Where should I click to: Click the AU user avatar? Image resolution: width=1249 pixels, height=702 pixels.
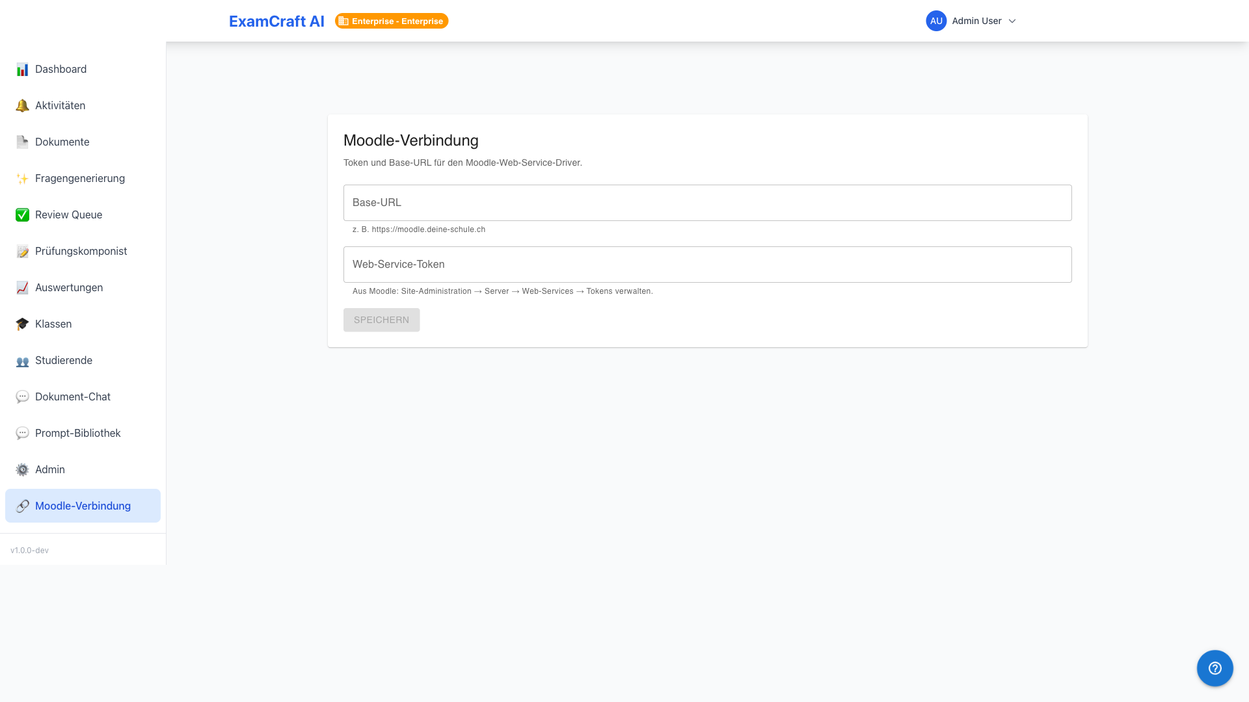point(936,21)
